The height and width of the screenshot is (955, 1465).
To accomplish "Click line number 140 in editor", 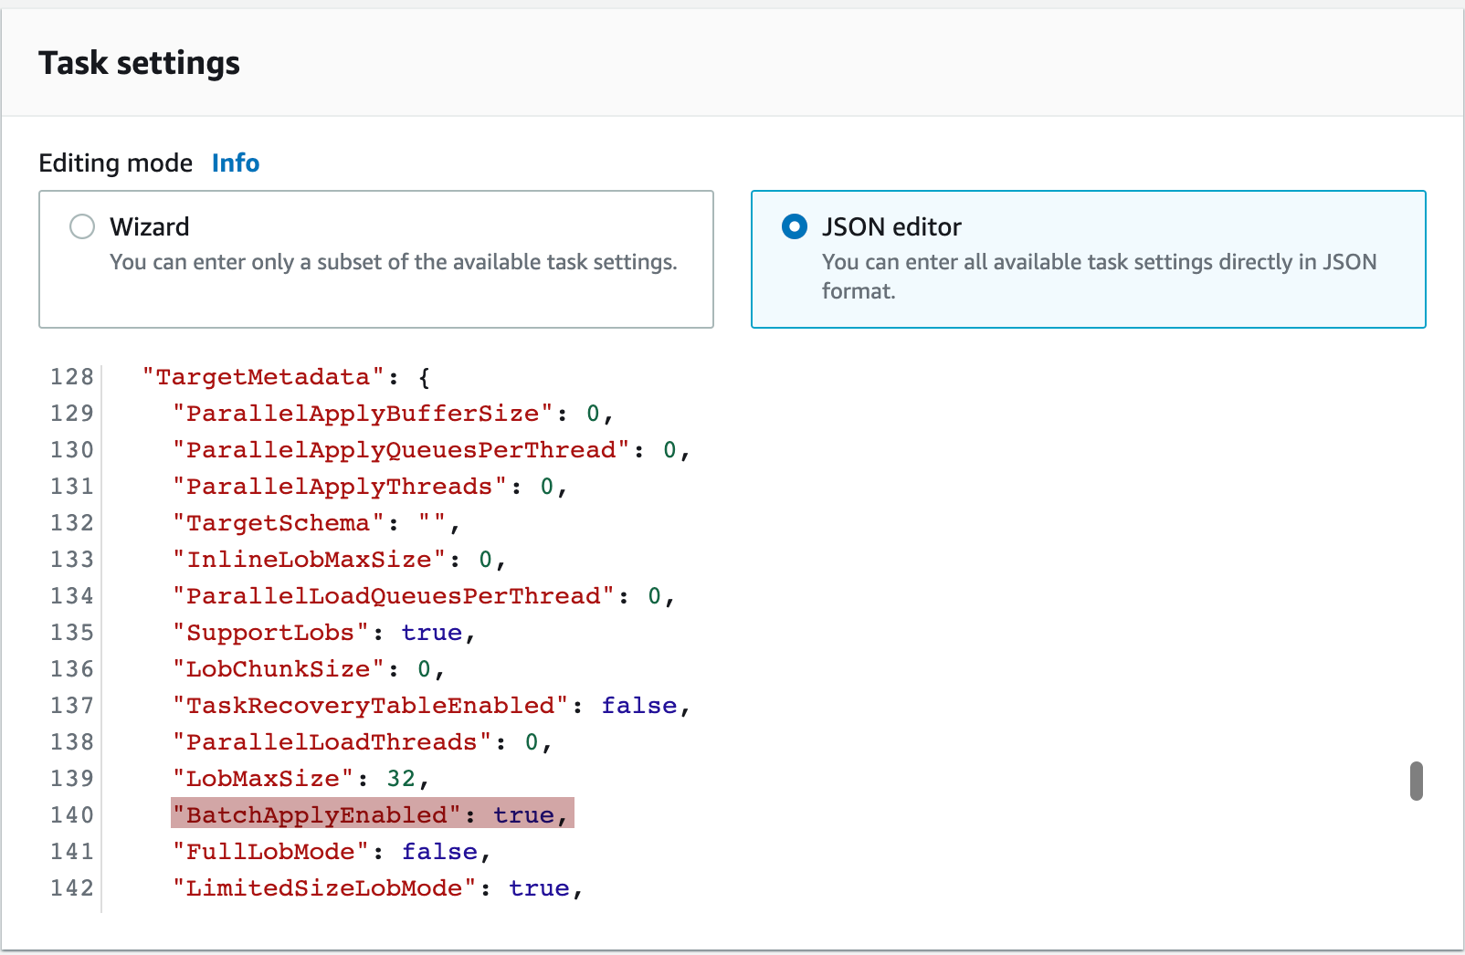I will tap(71, 814).
